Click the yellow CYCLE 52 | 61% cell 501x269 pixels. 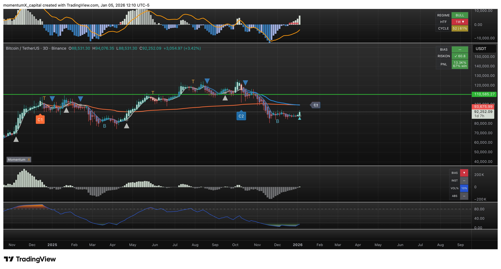[460, 28]
